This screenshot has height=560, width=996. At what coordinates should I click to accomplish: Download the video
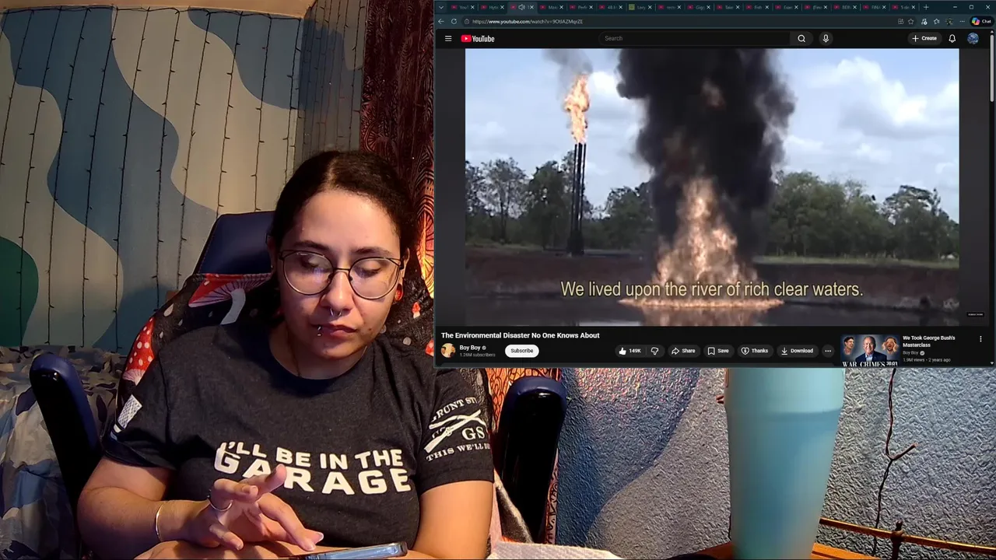pos(797,351)
